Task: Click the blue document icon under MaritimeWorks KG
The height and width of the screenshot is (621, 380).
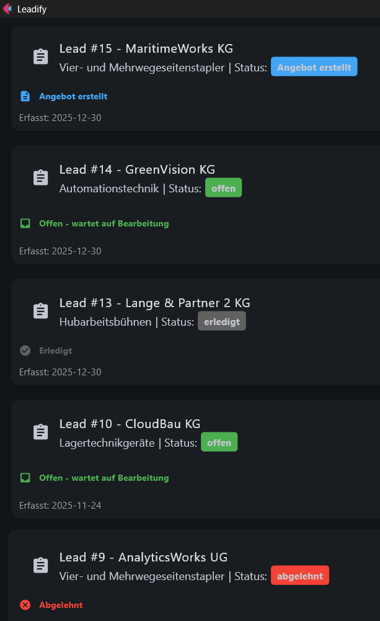Action: pos(25,96)
